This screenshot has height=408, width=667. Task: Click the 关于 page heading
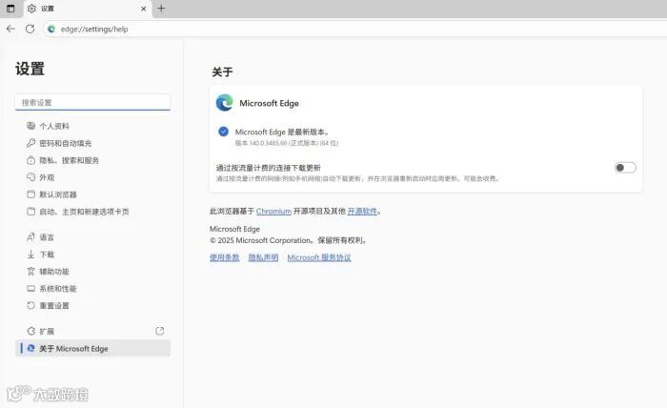[x=222, y=71]
